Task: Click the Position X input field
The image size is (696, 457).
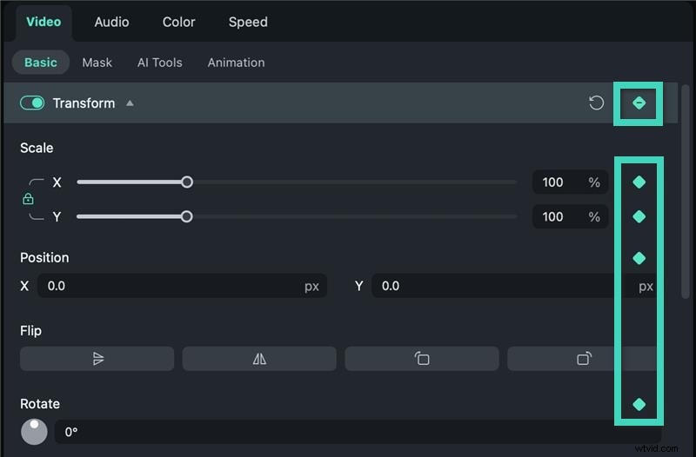Action: [174, 286]
